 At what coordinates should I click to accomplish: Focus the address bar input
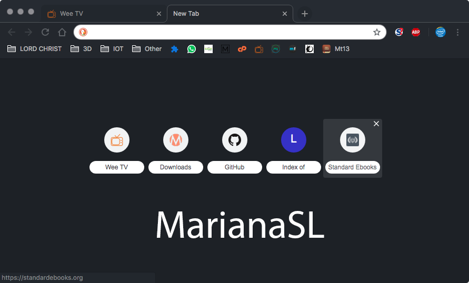coord(229,32)
